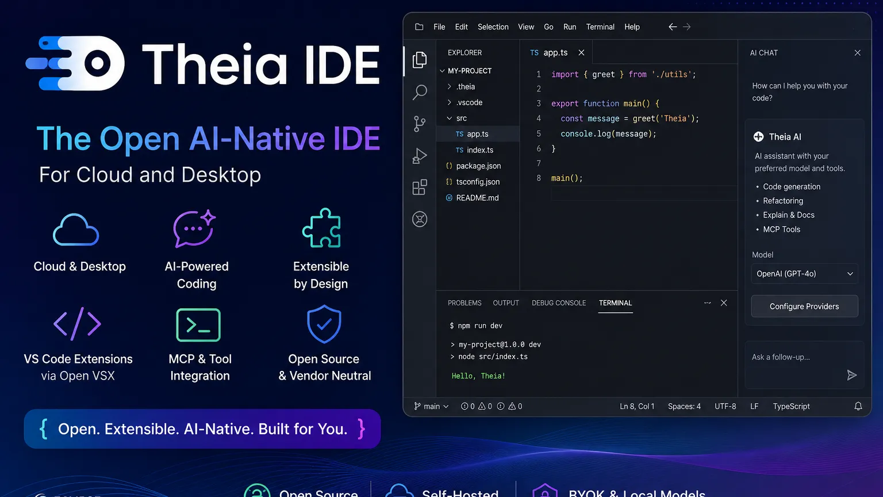Open the Run and Debug view icon

[x=420, y=156]
